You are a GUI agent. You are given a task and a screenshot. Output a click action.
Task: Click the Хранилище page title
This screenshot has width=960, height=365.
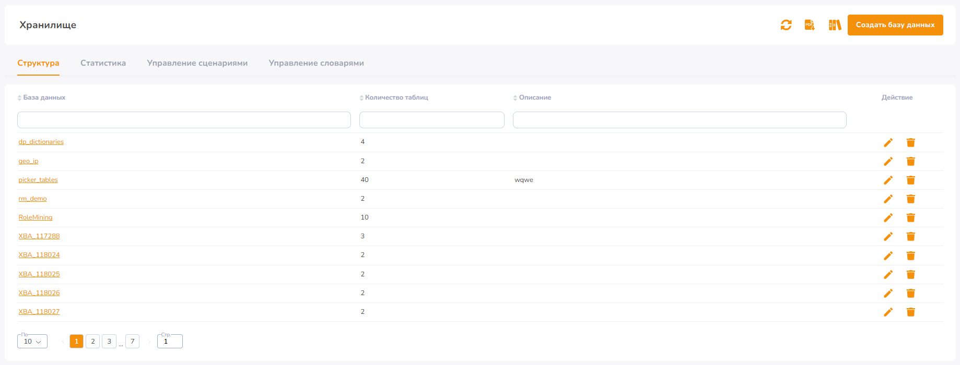tap(48, 25)
